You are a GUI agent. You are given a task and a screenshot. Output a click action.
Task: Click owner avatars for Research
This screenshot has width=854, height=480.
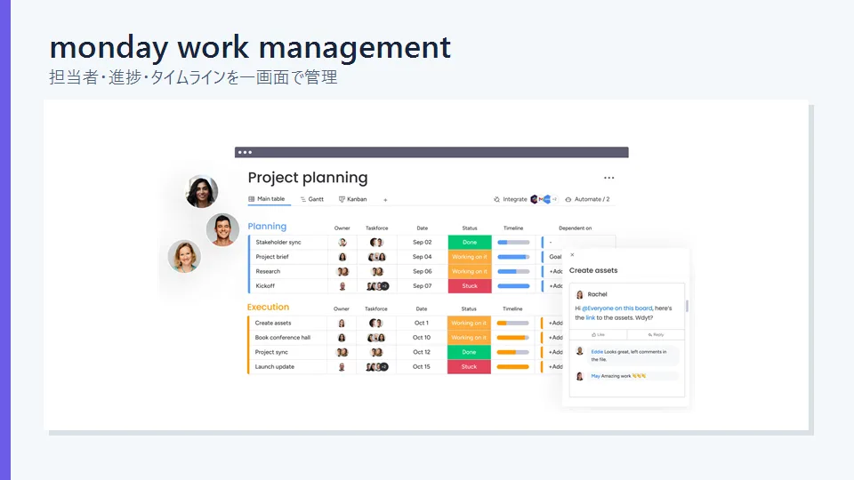[x=342, y=271]
